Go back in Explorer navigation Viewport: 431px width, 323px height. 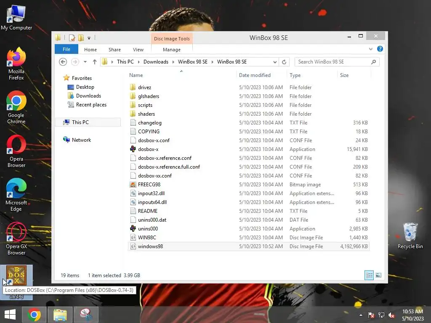click(x=63, y=62)
